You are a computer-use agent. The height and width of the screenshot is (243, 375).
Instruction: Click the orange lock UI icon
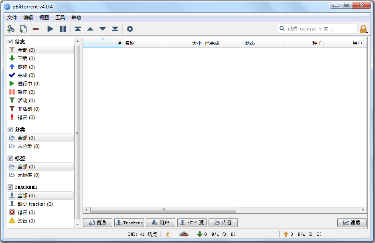363,29
